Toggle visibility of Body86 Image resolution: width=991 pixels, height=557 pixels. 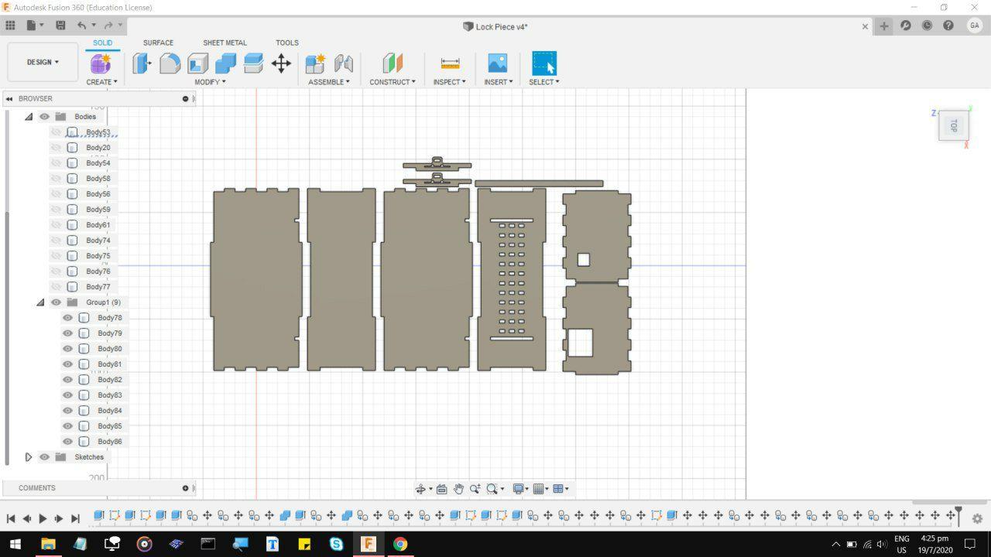click(67, 442)
